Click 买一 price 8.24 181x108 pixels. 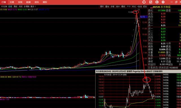[x=163, y=29]
